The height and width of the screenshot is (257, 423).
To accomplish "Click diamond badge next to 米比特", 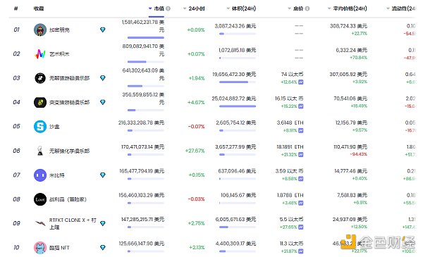I will [102, 175].
